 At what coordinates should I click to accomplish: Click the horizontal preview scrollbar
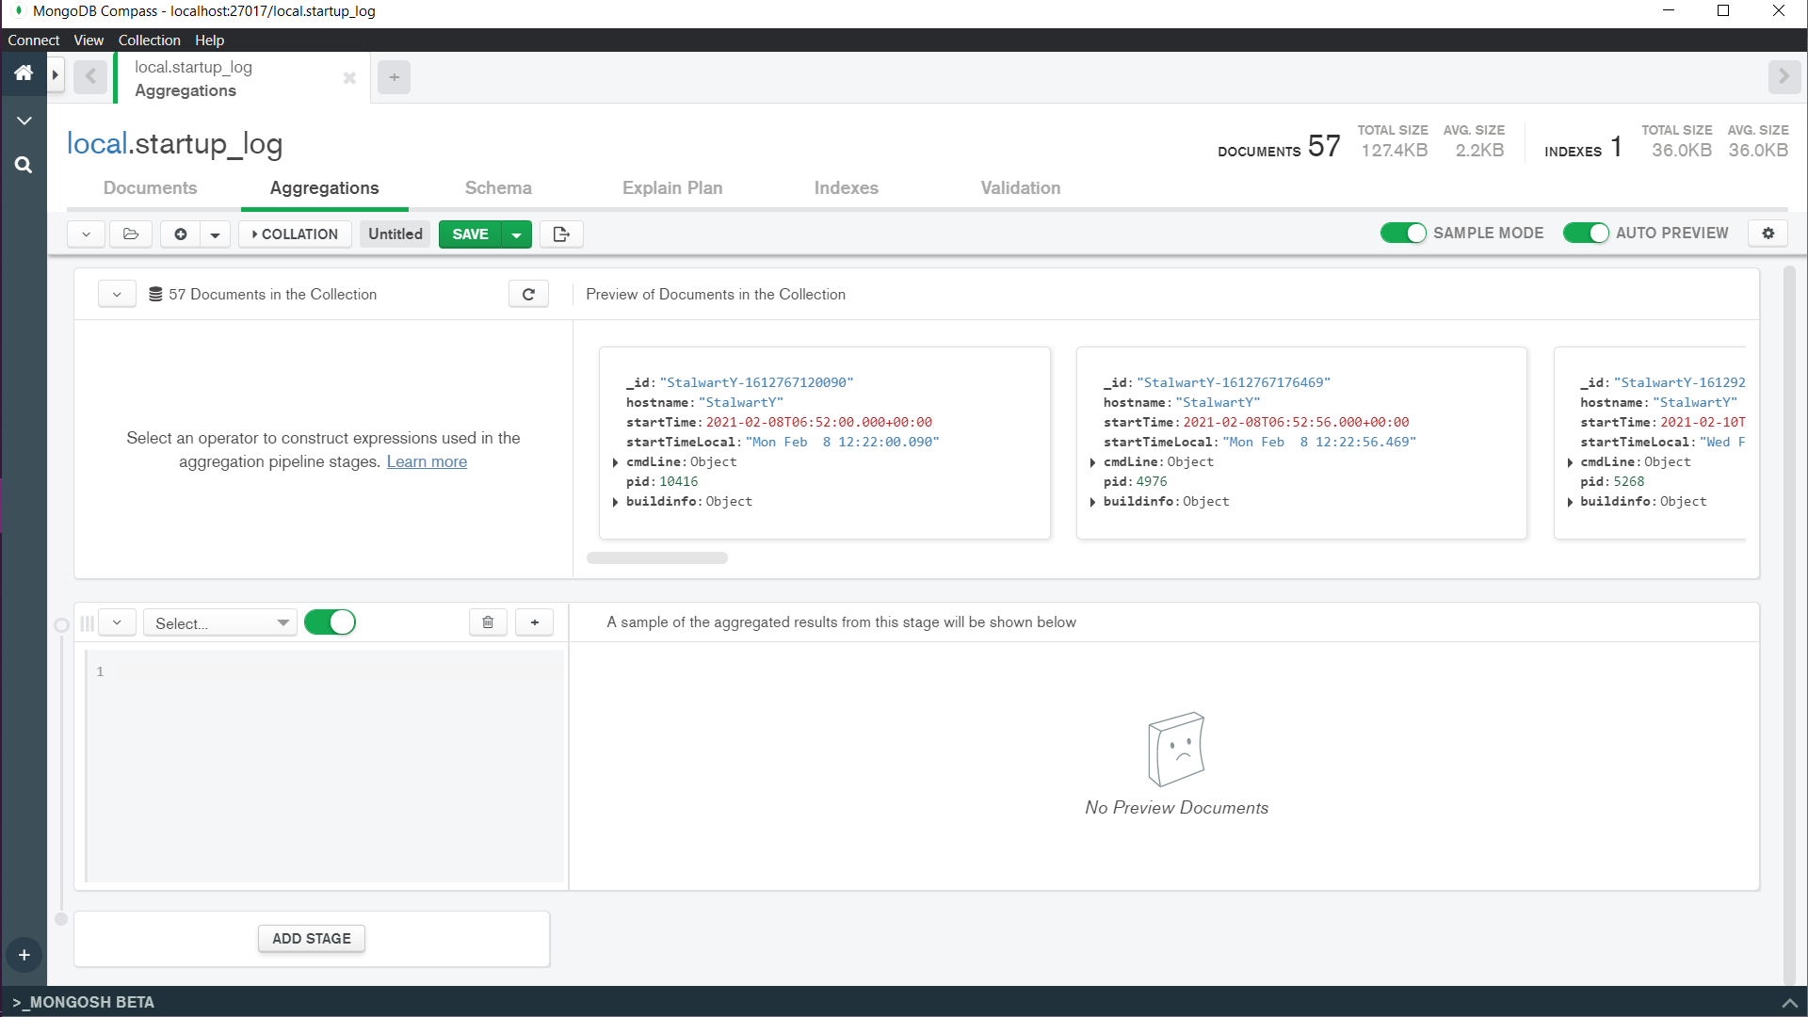657,557
